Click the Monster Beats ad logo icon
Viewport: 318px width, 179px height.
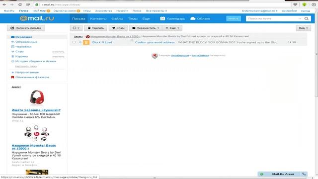pos(87,36)
